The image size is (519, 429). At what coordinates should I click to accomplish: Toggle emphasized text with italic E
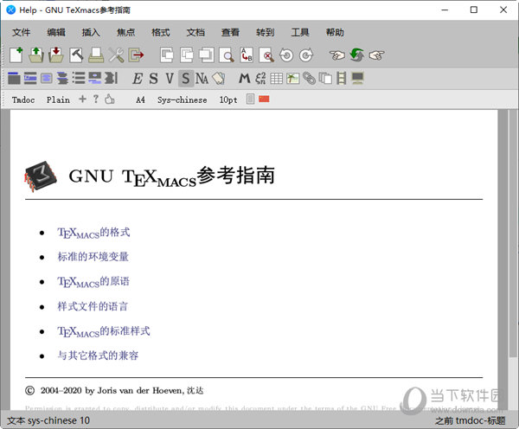click(x=137, y=79)
